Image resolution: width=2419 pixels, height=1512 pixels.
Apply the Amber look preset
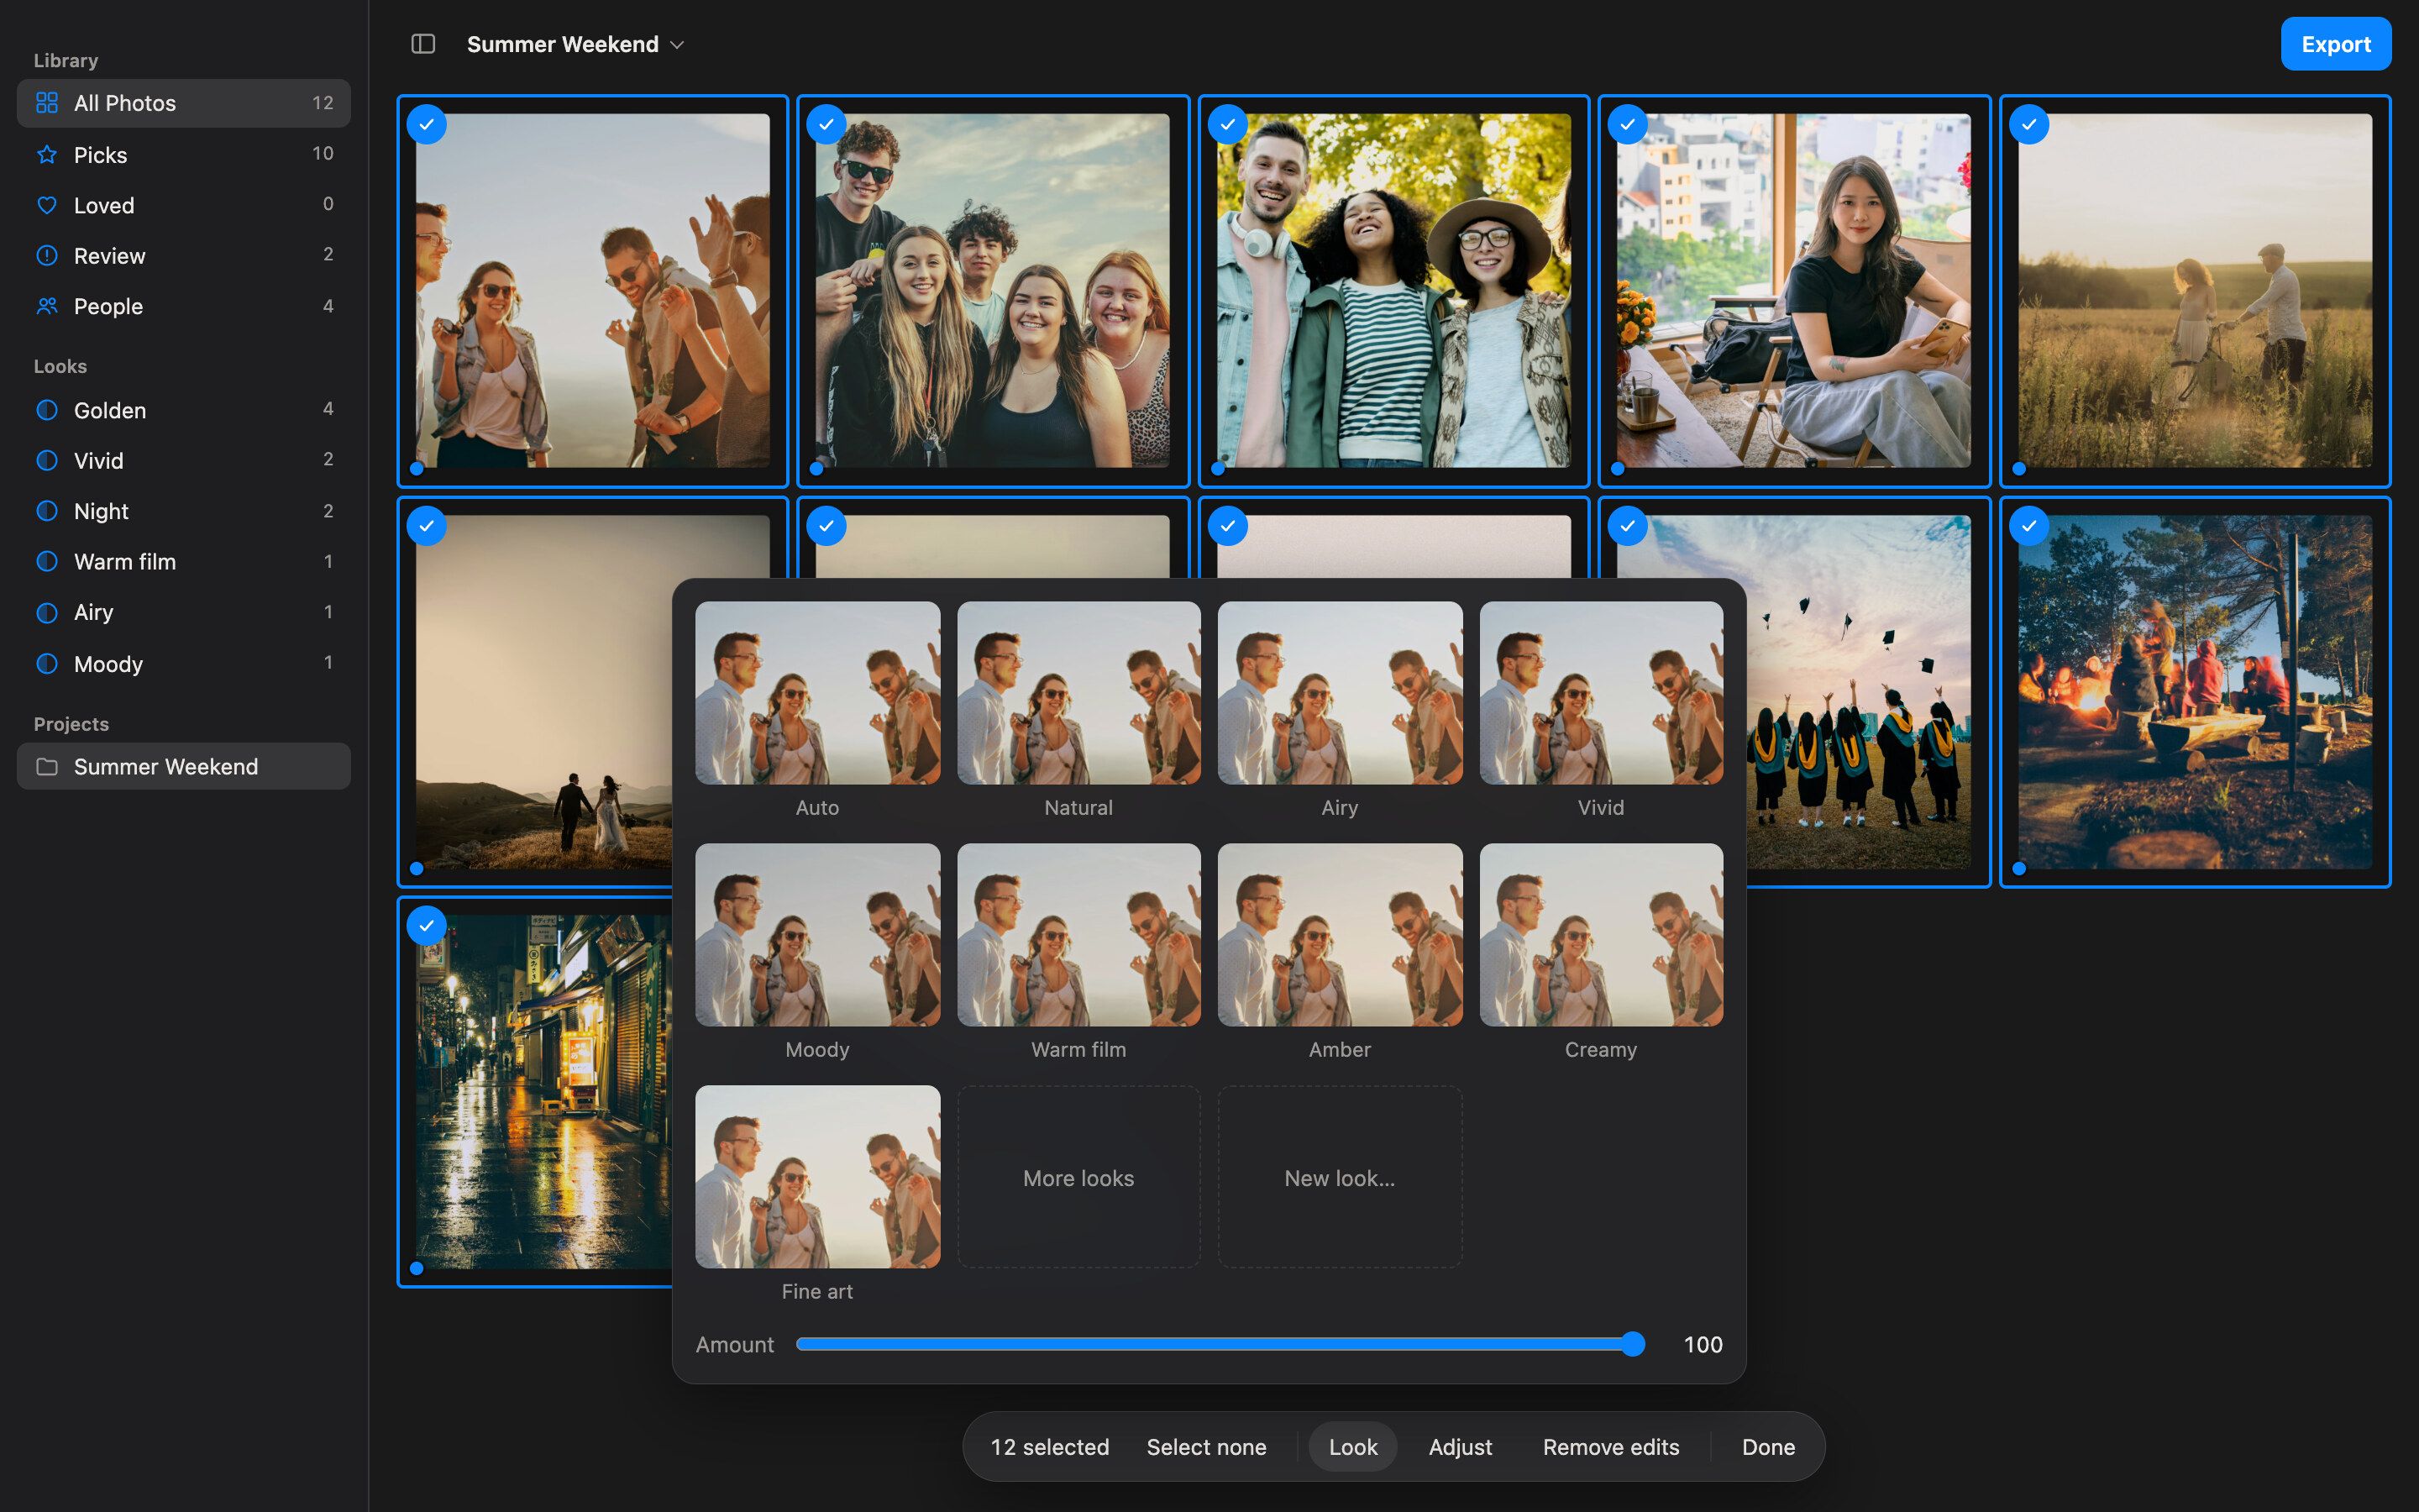coord(1340,934)
